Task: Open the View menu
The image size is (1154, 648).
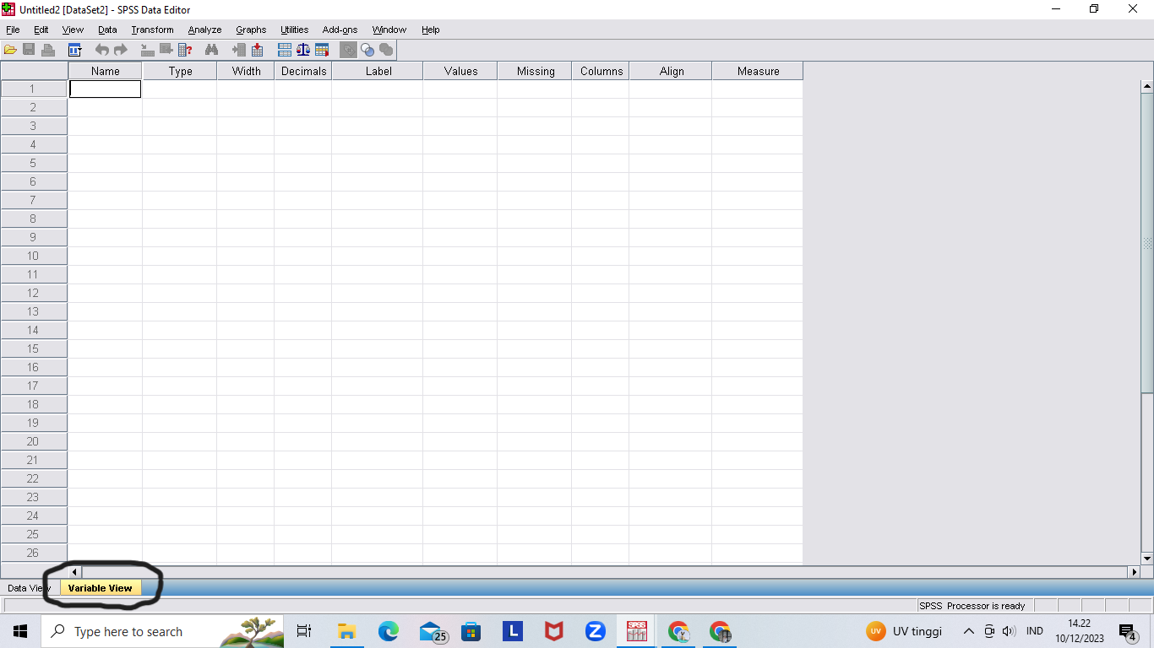Action: tap(73, 30)
